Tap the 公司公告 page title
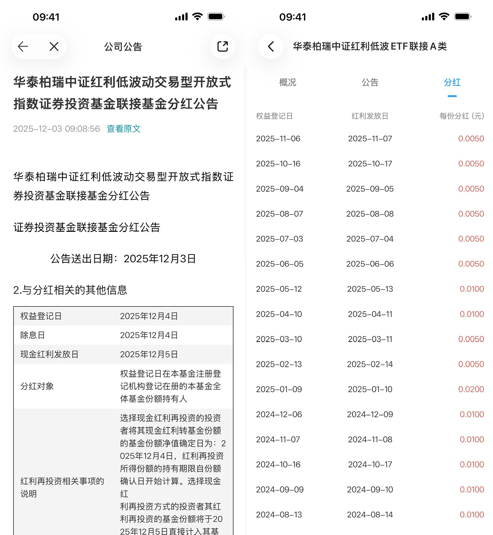The height and width of the screenshot is (535, 493). tap(123, 47)
